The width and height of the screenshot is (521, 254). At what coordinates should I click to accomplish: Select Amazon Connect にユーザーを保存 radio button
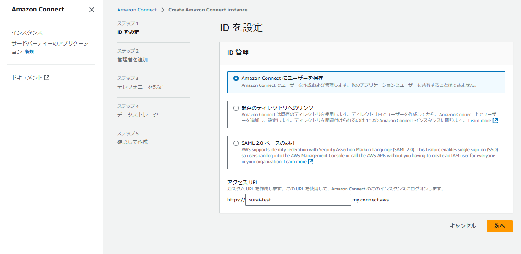point(236,79)
